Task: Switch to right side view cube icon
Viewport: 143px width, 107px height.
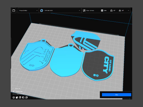Action: (26, 97)
